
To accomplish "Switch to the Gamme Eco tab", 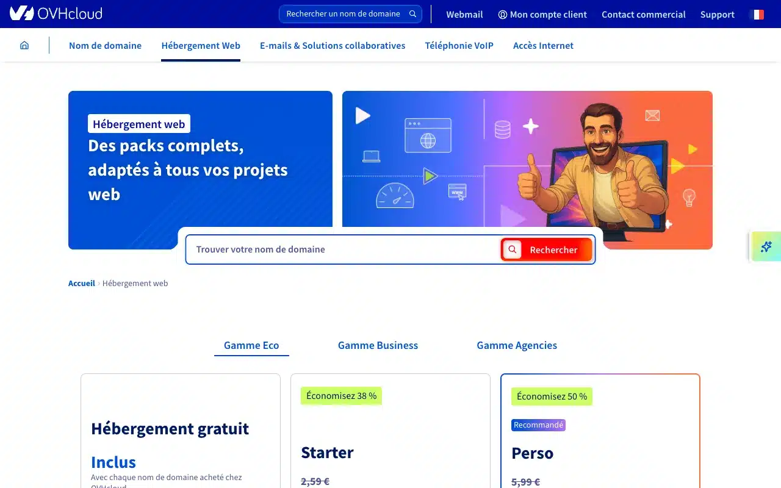I will (x=251, y=345).
